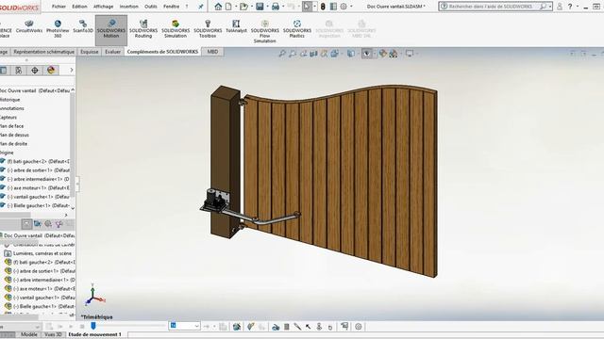The height and width of the screenshot is (339, 604).
Task: Open the Help question mark
Action: pos(570,7)
